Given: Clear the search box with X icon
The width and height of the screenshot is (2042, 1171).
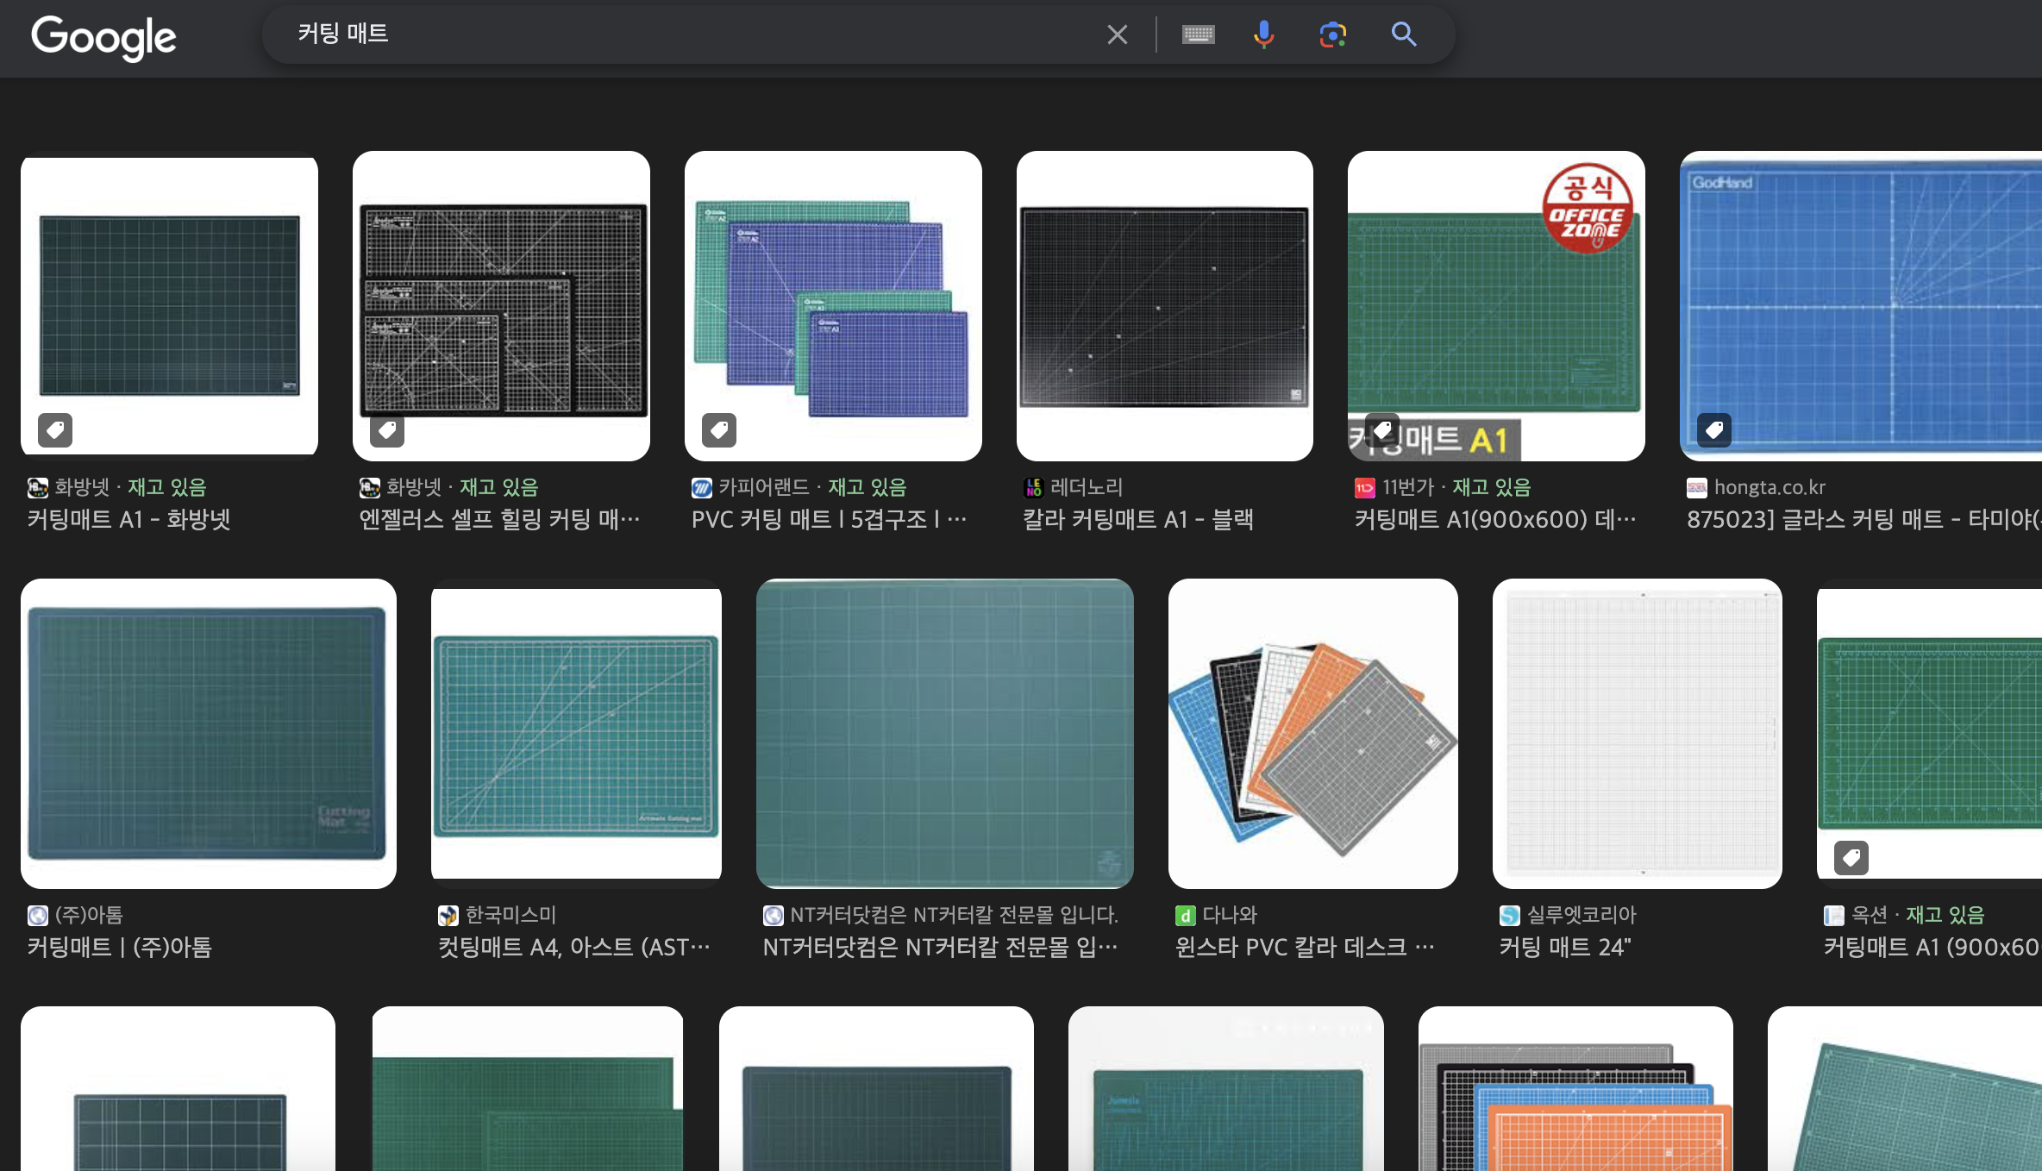Looking at the screenshot, I should (1117, 34).
